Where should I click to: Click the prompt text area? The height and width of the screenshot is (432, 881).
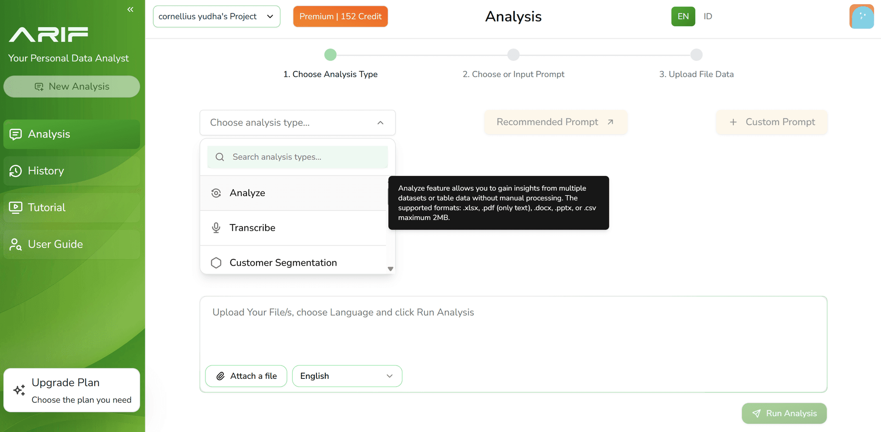(513, 330)
